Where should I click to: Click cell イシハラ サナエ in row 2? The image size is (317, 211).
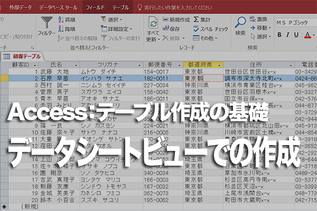coord(111,79)
